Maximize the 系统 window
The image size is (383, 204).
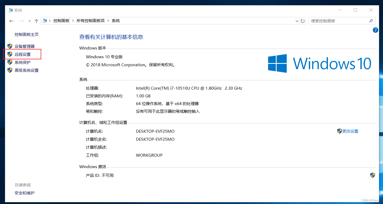click(x=355, y=10)
